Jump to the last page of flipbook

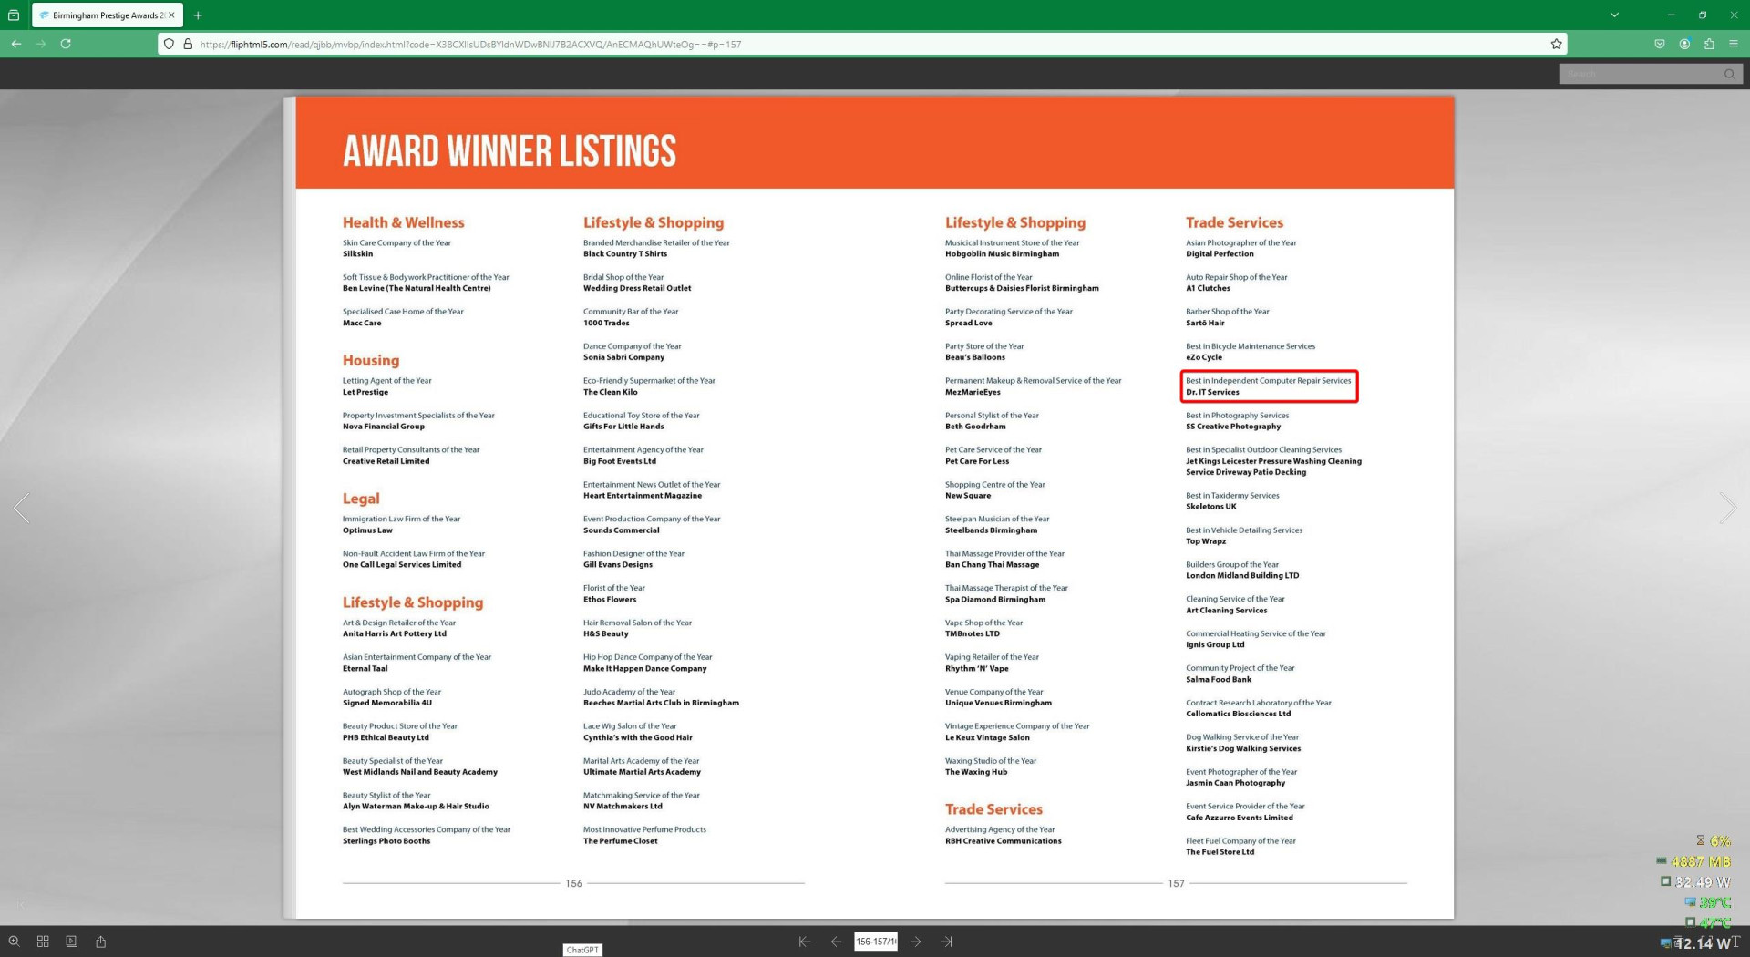pos(946,942)
